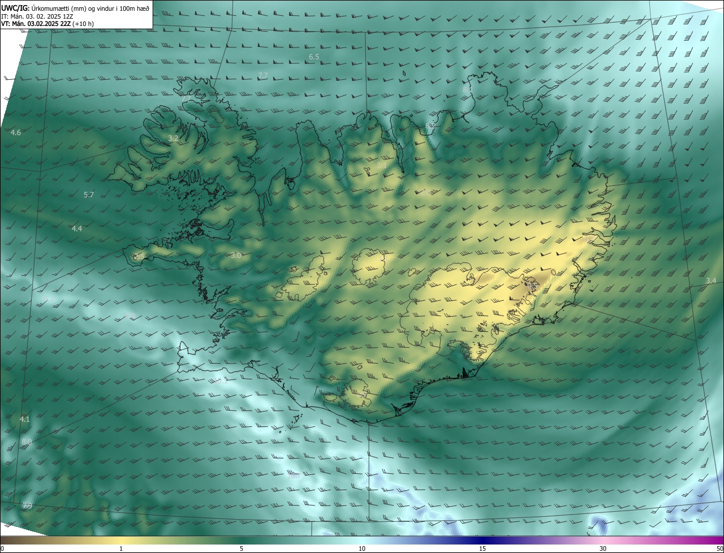The height and width of the screenshot is (553, 724).
Task: Click the 3.2 value over the Westfjords
Action: (x=173, y=138)
